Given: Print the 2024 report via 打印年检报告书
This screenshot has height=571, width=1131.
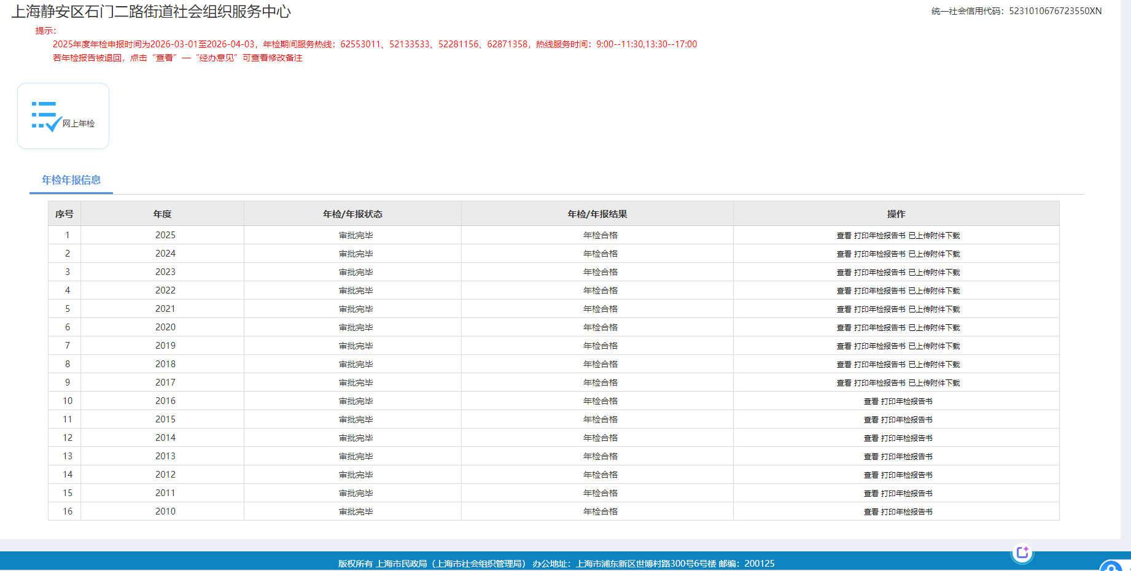Looking at the screenshot, I should coord(879,254).
